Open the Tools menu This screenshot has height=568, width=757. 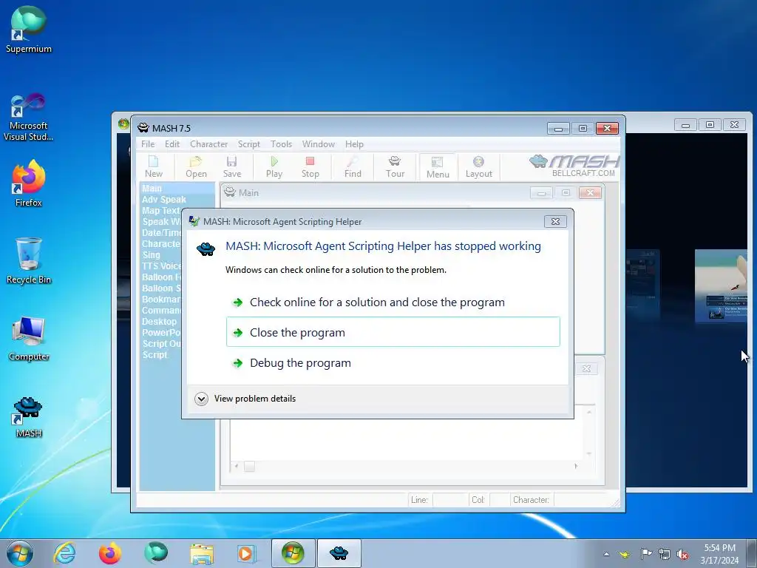point(281,144)
